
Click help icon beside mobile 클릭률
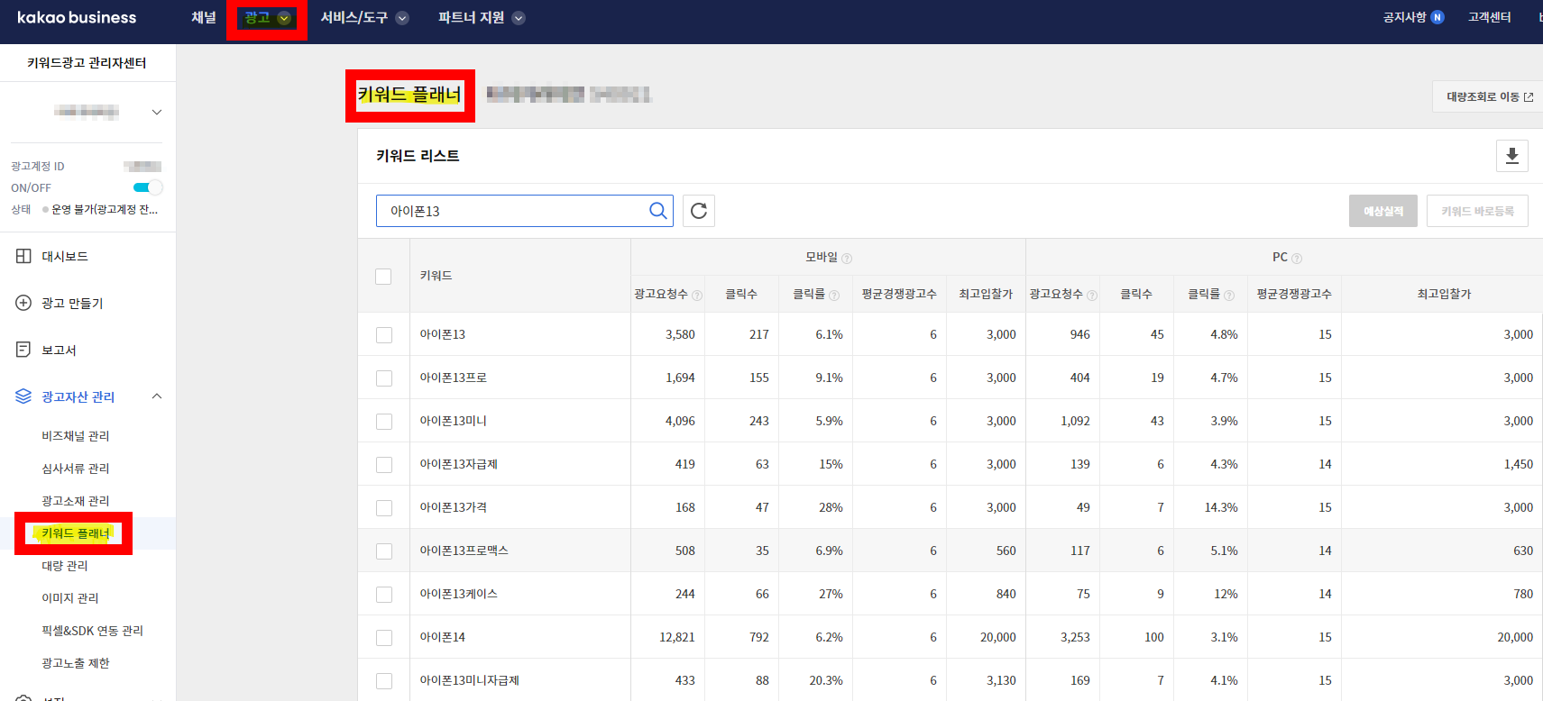click(834, 296)
